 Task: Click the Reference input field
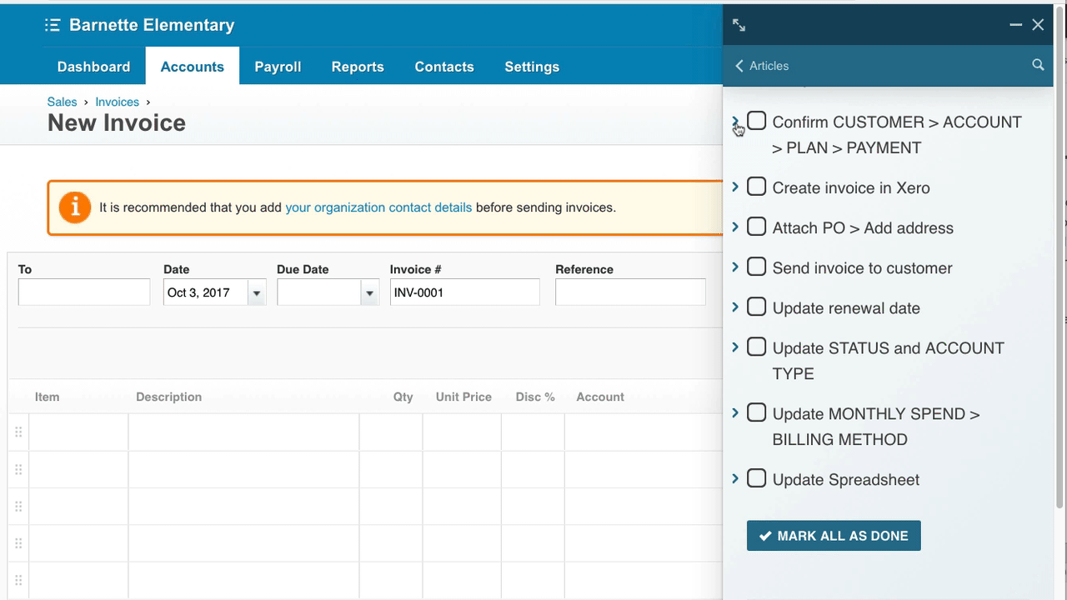point(630,292)
